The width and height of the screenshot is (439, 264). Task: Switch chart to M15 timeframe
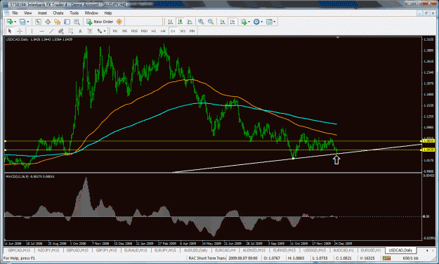(134, 31)
